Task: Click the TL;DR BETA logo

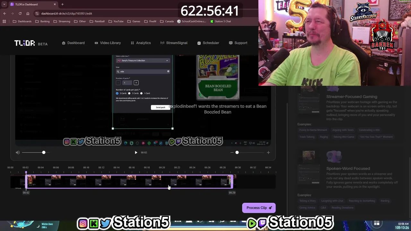Action: click(31, 43)
